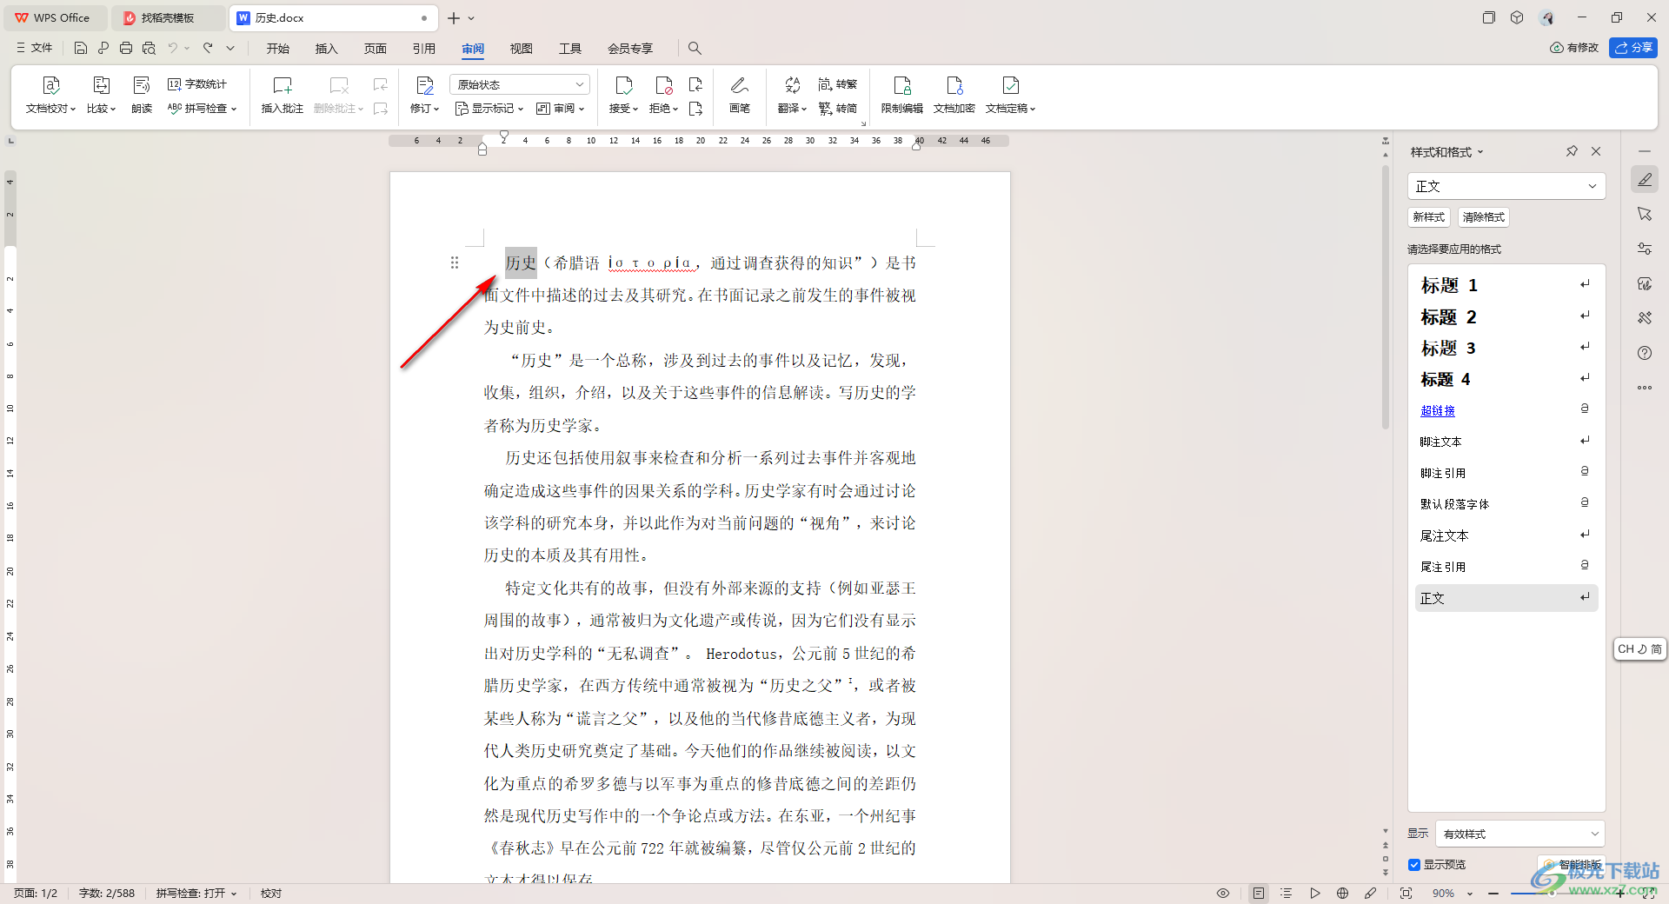Image resolution: width=1669 pixels, height=904 pixels.
Task: Switch to the 找稻壳模板 tab
Action: coord(167,17)
